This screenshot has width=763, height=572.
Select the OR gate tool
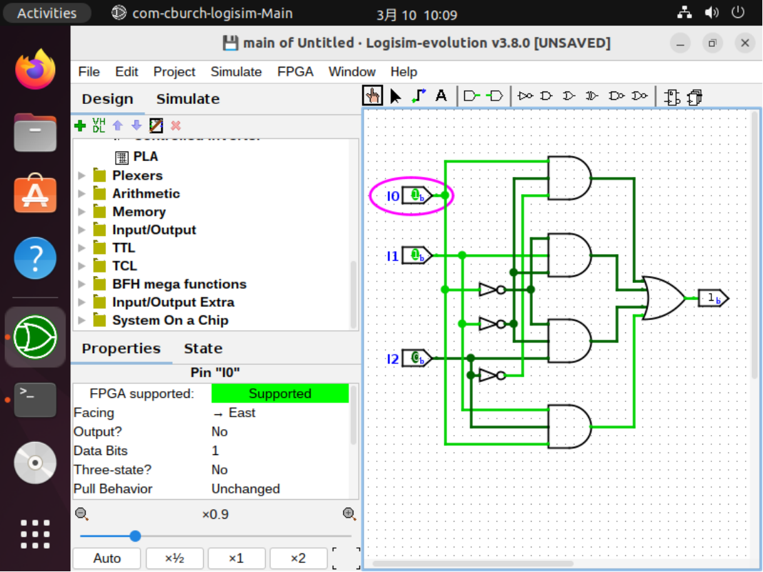pos(569,96)
